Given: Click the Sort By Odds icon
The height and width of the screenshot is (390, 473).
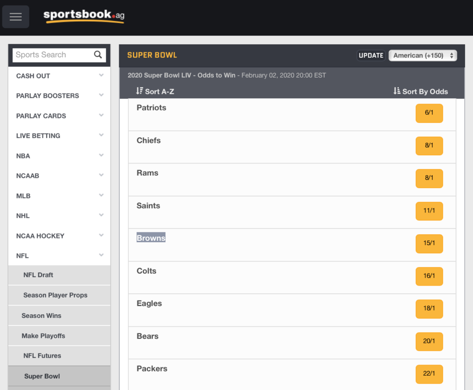Looking at the screenshot, I should pos(397,91).
